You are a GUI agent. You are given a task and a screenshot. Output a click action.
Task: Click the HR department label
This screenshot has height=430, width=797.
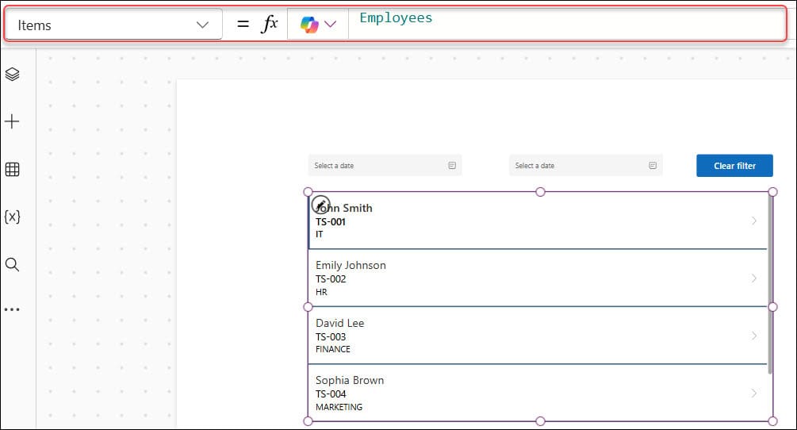click(321, 292)
